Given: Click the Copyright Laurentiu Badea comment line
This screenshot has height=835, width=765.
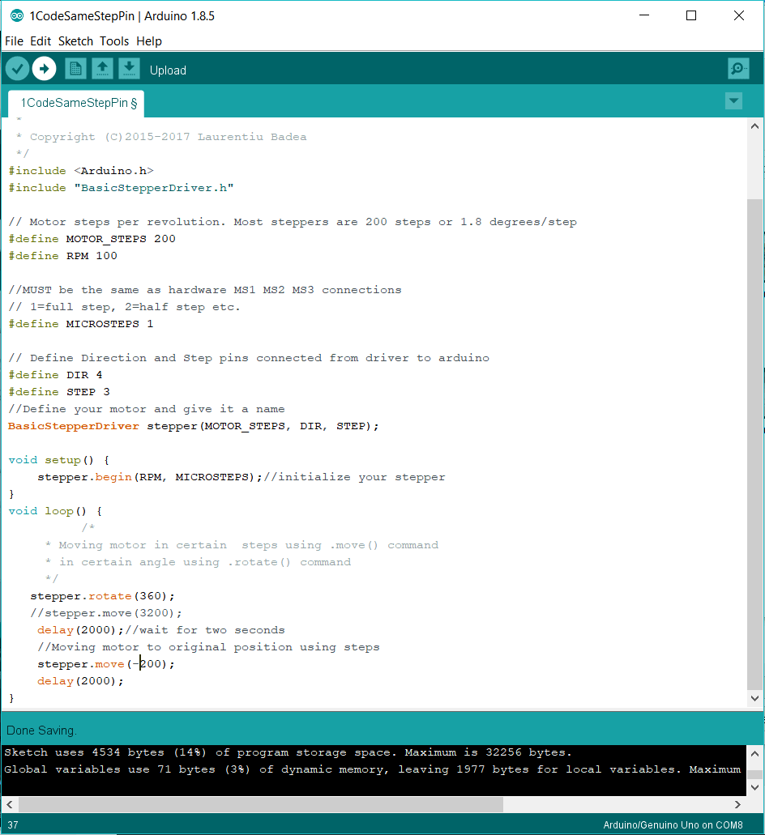Looking at the screenshot, I should (x=161, y=137).
